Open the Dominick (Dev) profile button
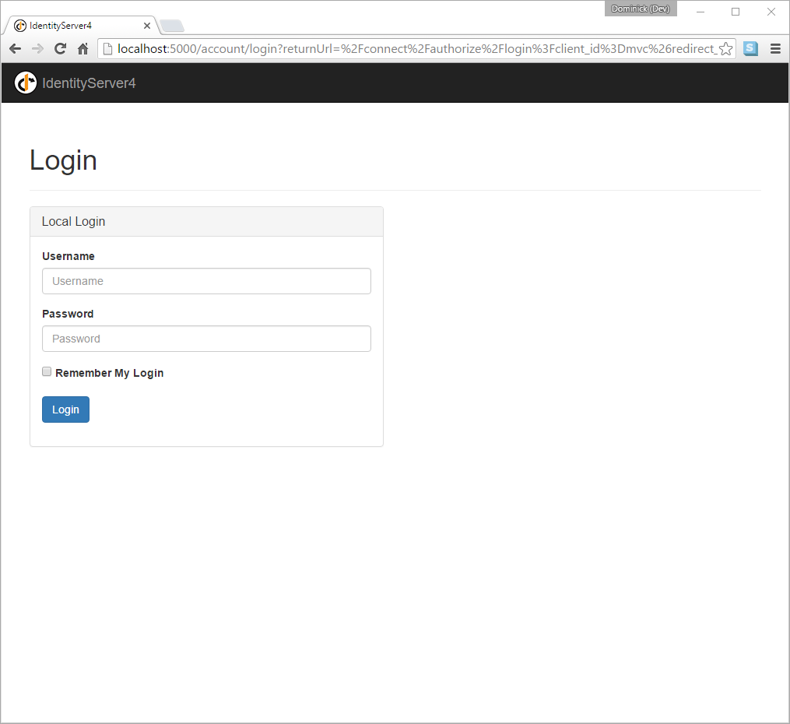 [641, 9]
